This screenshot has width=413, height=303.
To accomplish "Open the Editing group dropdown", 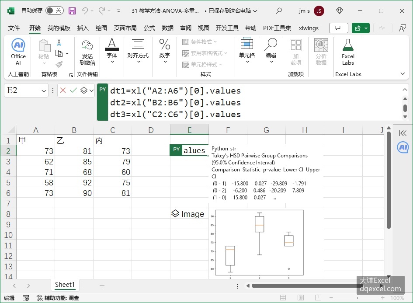I will click(271, 62).
